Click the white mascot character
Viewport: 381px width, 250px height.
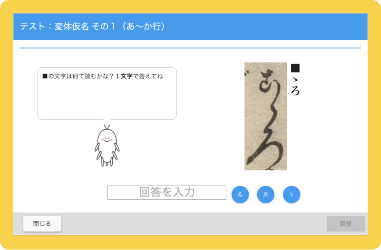(x=107, y=146)
